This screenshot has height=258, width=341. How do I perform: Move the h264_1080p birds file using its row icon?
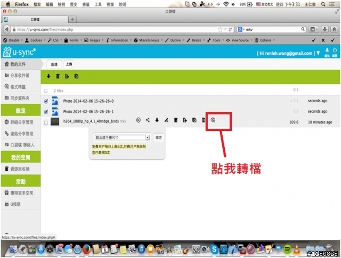185,120
